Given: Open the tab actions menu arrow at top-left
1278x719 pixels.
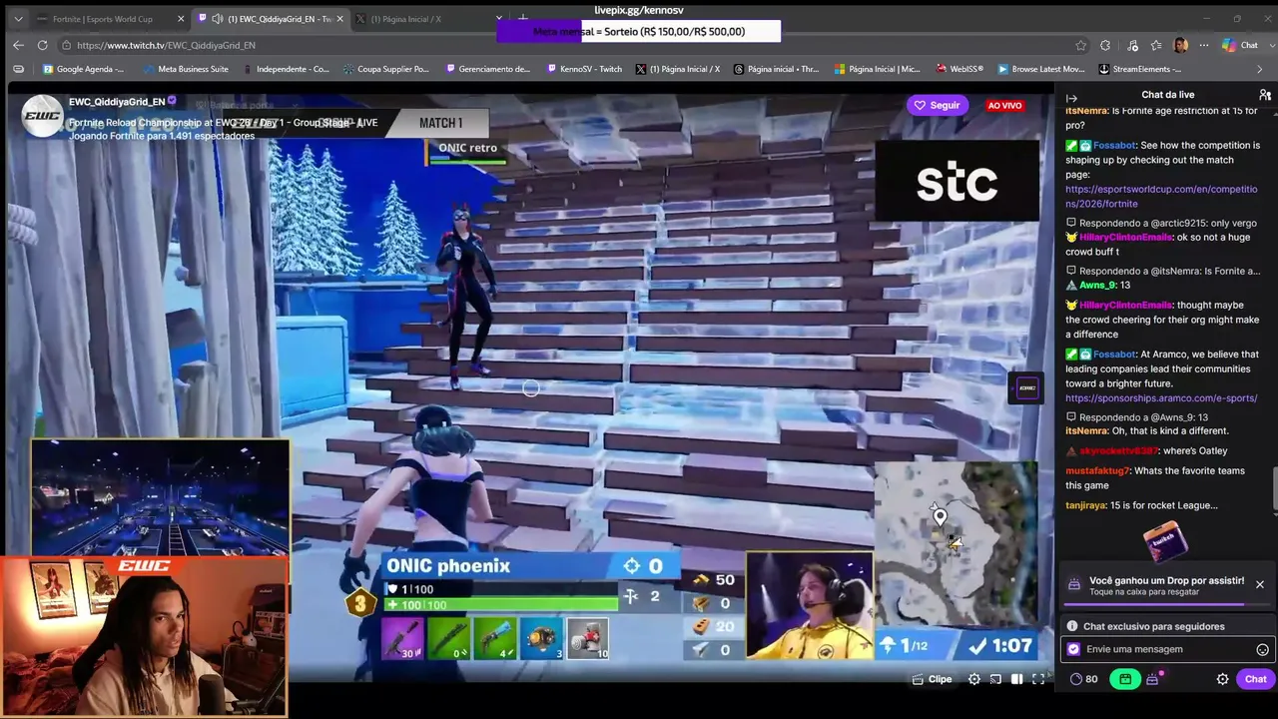Looking at the screenshot, I should (x=18, y=19).
